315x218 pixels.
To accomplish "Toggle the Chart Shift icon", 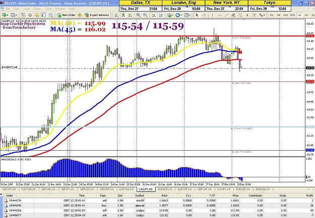I will point(161,15).
